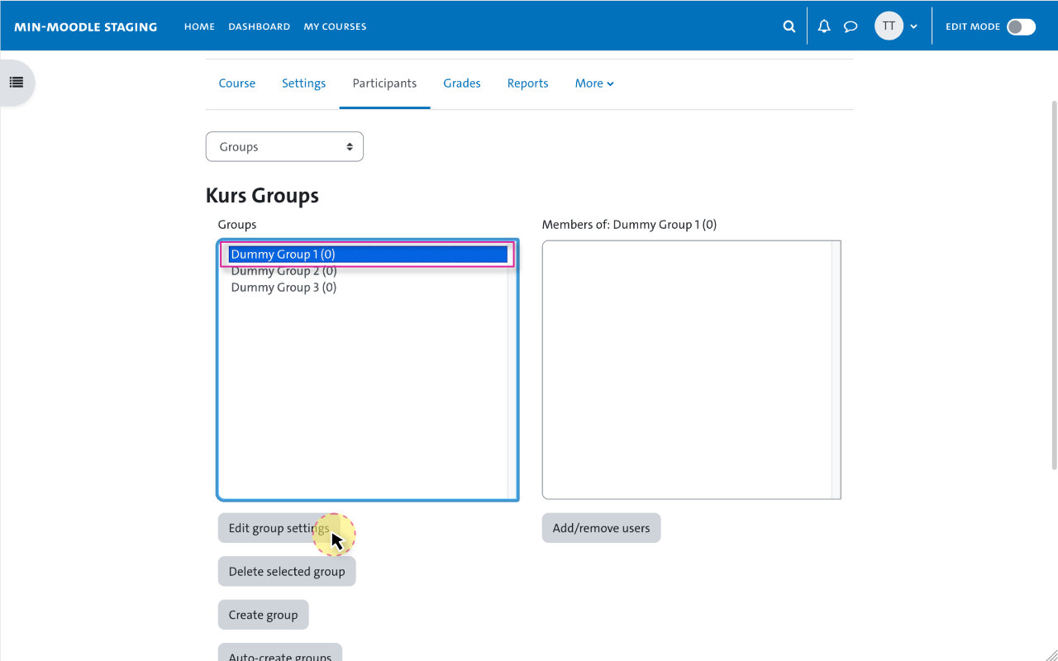Open the Reports tab
Screen dimensions: 1058x661
[527, 83]
